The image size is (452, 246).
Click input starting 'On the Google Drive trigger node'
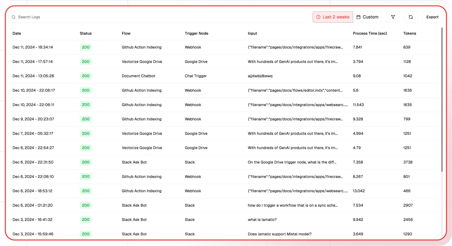tap(292, 162)
